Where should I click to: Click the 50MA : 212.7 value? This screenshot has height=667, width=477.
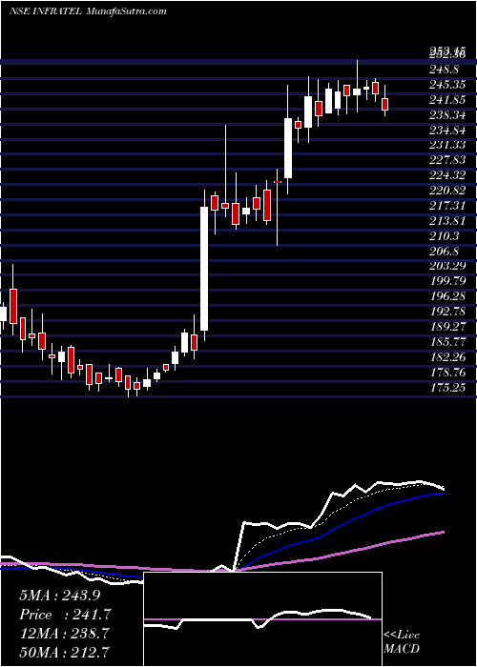(x=65, y=652)
